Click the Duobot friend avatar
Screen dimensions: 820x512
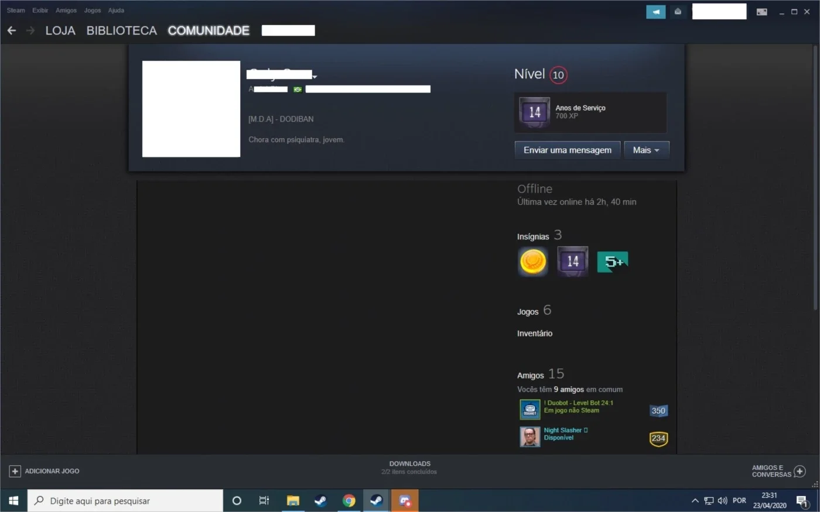coord(530,410)
